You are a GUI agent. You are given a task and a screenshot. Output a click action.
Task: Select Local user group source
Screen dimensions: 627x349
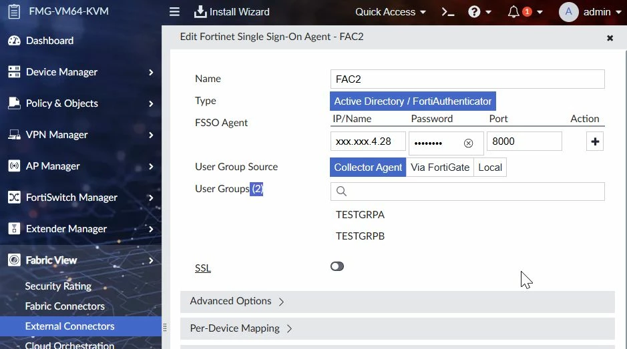490,167
